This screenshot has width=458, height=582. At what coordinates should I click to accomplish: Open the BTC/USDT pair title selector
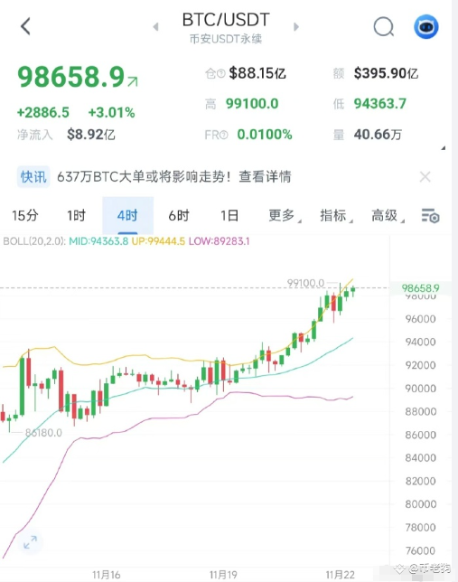pyautogui.click(x=226, y=20)
